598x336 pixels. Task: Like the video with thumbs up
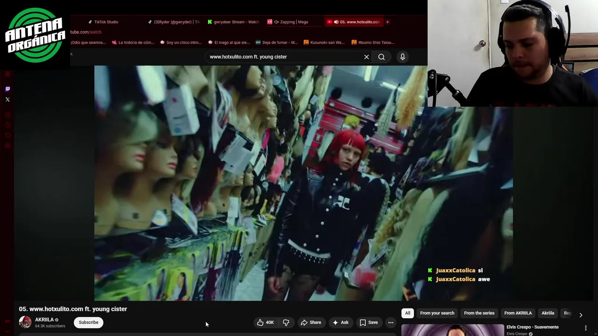coord(265,322)
